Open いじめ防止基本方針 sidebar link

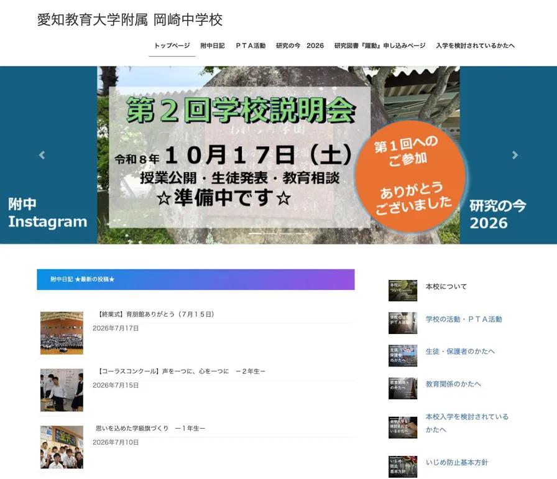pos(457,462)
